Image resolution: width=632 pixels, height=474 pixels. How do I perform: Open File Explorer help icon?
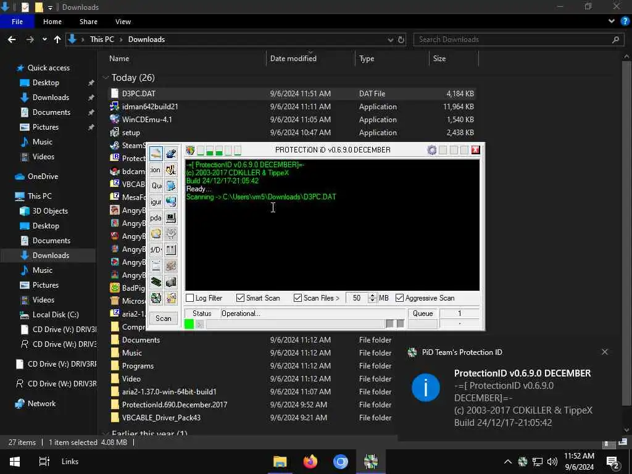625,22
